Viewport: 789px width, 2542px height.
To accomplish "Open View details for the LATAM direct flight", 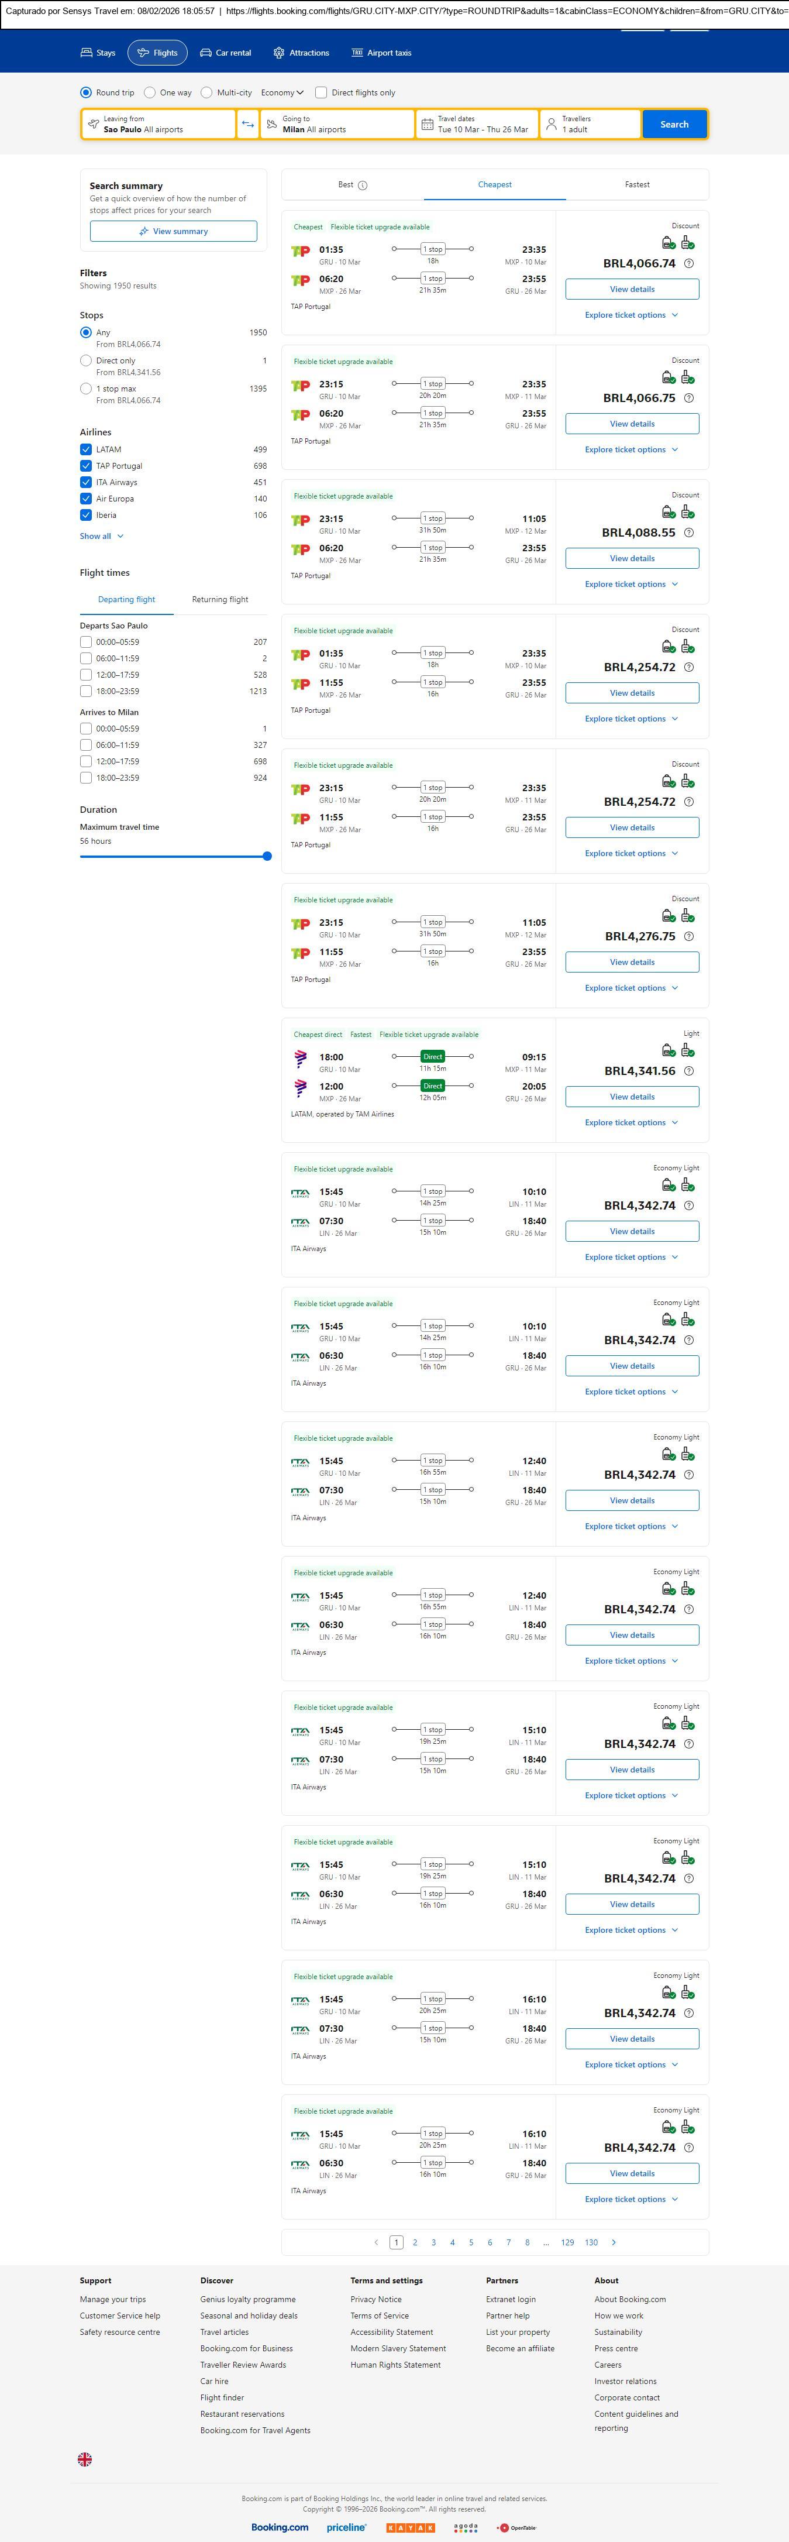I will coord(632,1097).
